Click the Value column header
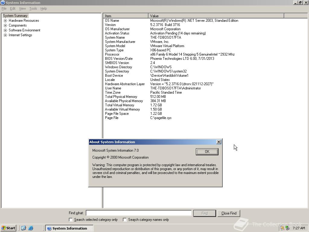This screenshot has width=309, height=232. [216, 16]
